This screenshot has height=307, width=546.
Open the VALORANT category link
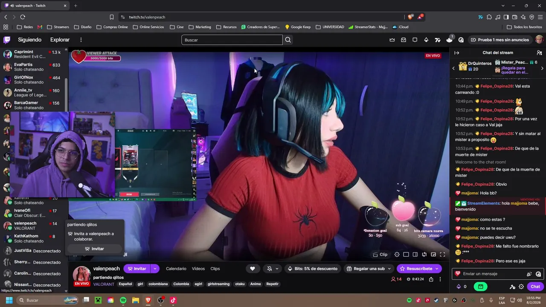pyautogui.click(x=104, y=284)
